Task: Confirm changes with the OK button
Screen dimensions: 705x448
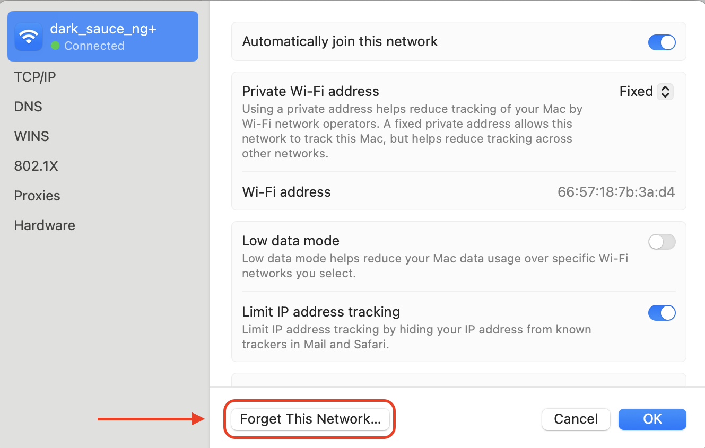Action: [x=652, y=419]
